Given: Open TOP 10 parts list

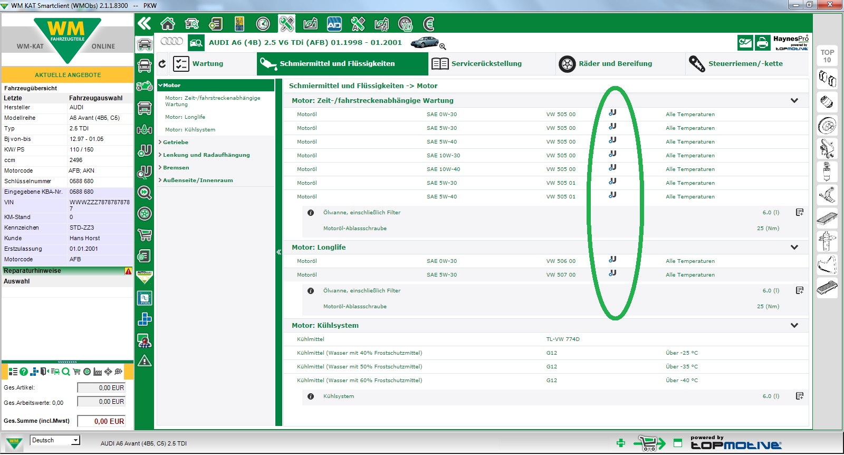Looking at the screenshot, I should pyautogui.click(x=827, y=56).
